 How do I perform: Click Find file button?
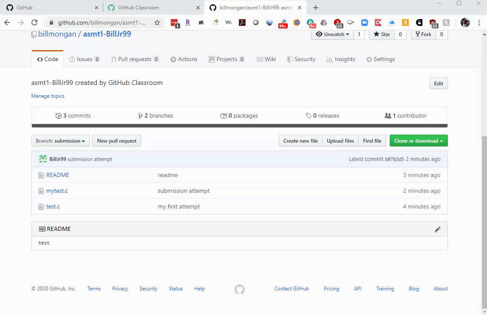[x=372, y=141]
